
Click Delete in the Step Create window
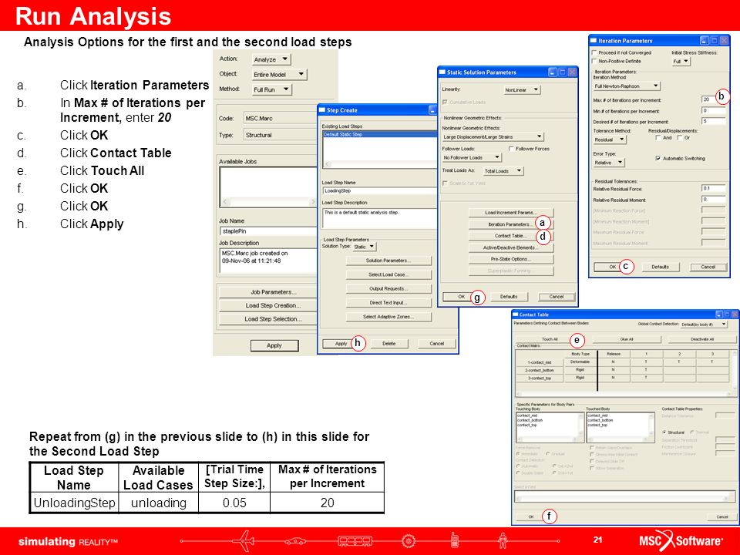pos(388,344)
